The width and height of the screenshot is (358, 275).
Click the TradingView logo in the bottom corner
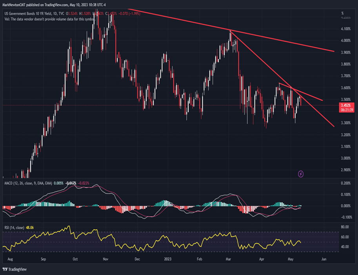tap(15, 270)
